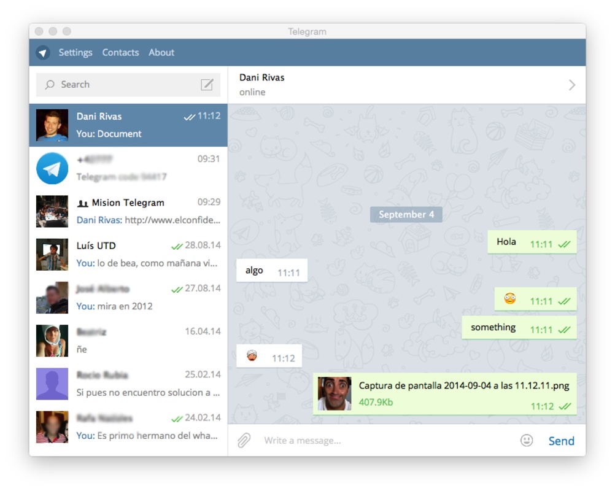Click the Telegram logo in the top bar
This screenshot has height=491, width=615.
pyautogui.click(x=42, y=53)
